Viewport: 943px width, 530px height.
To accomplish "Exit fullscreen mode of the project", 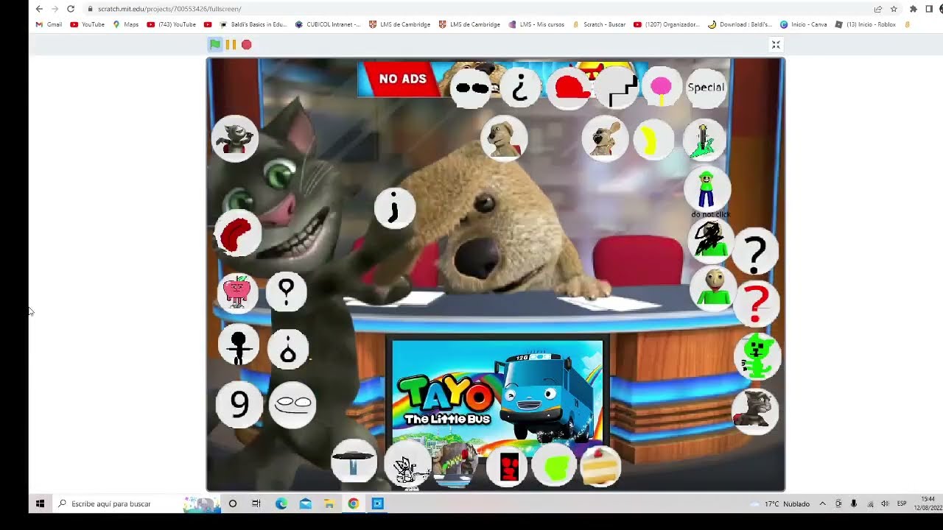I will pos(776,45).
